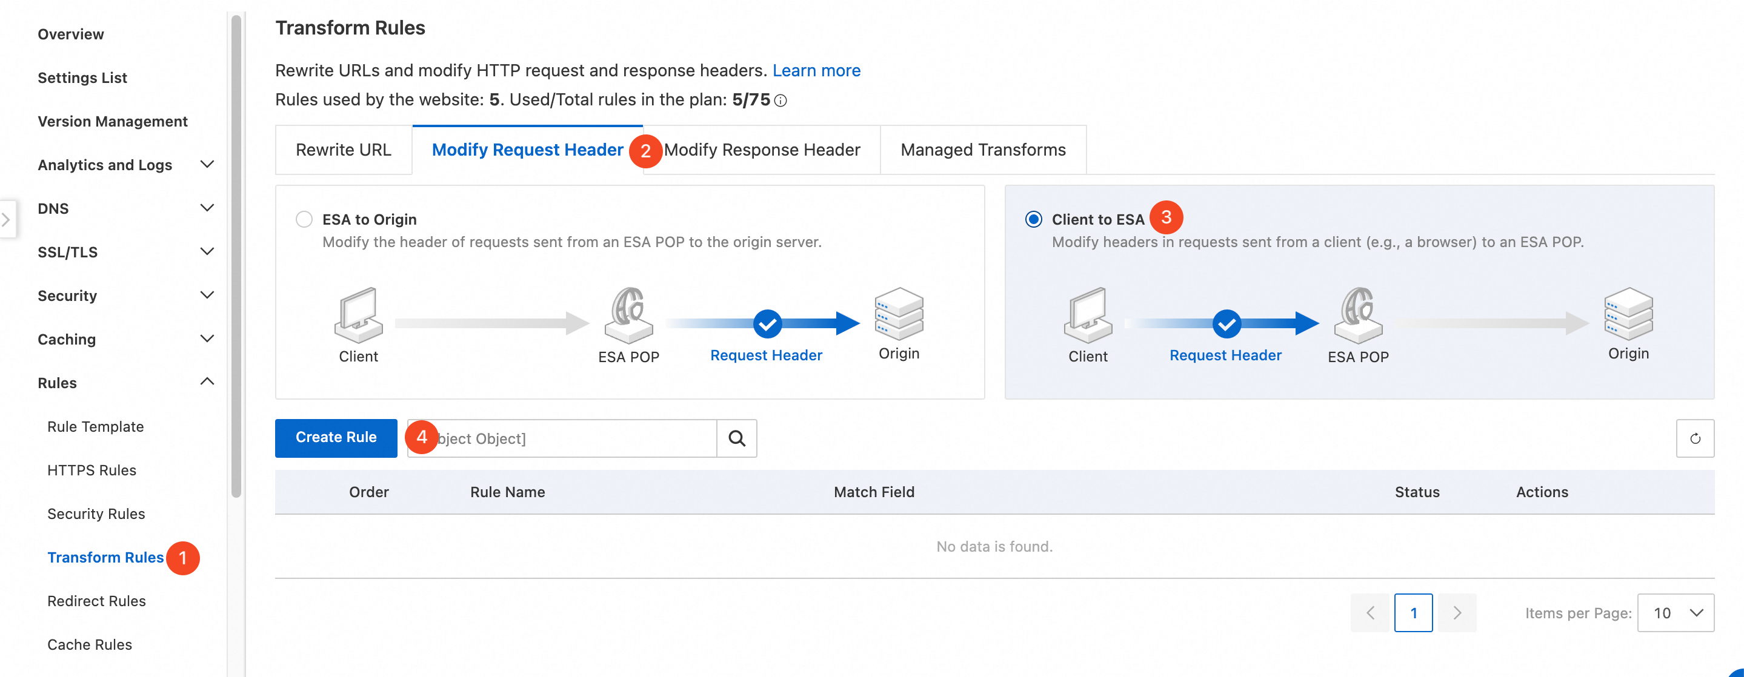Click the ESA POP icon in Client to ESA card
The height and width of the screenshot is (677, 1744).
point(1358,315)
